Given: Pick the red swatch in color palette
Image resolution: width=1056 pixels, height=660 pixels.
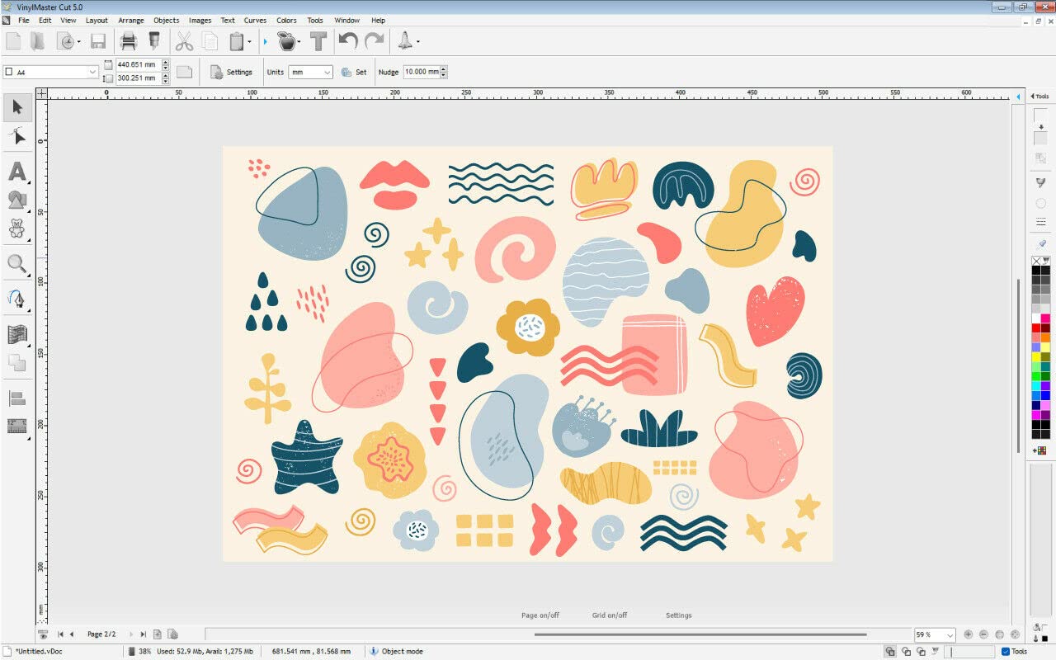Looking at the screenshot, I should (x=1036, y=328).
